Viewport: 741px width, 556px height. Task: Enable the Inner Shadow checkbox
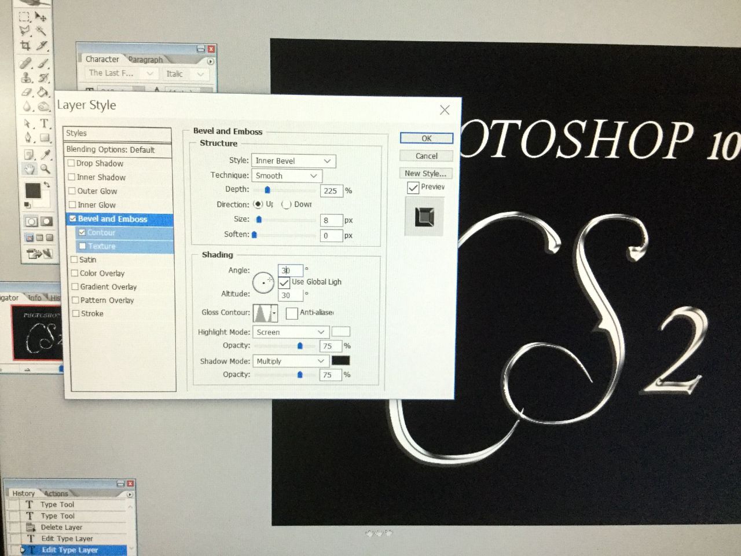pyautogui.click(x=72, y=177)
